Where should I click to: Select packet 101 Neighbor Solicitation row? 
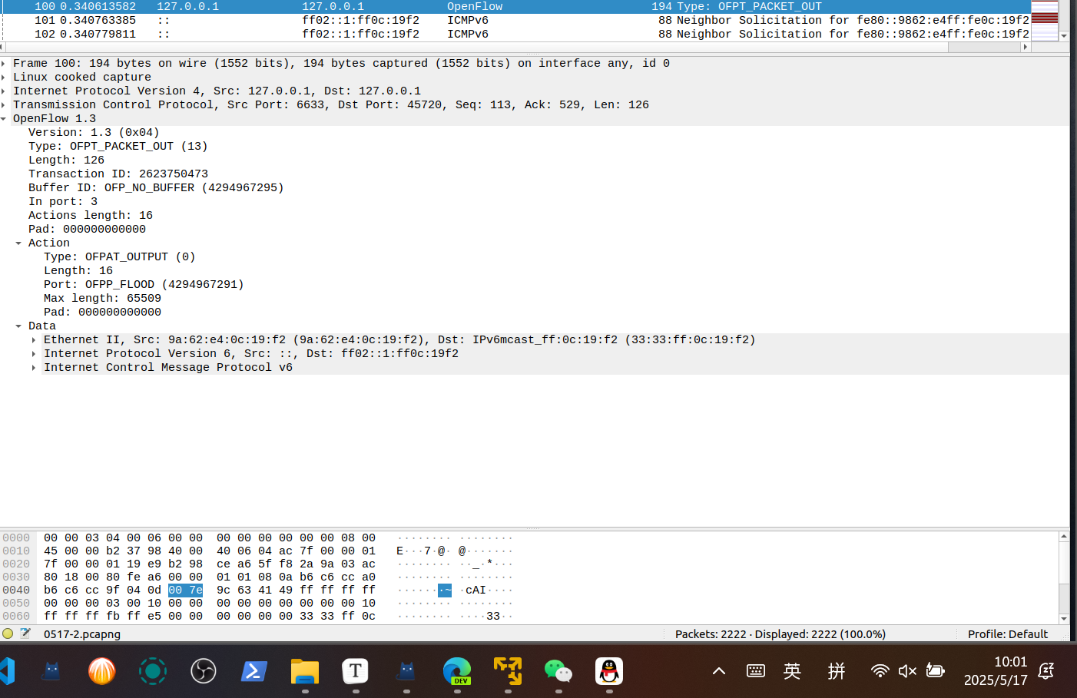click(461, 20)
